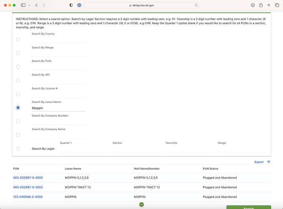Click the Export link
The image size is (283, 209).
pos(259,162)
